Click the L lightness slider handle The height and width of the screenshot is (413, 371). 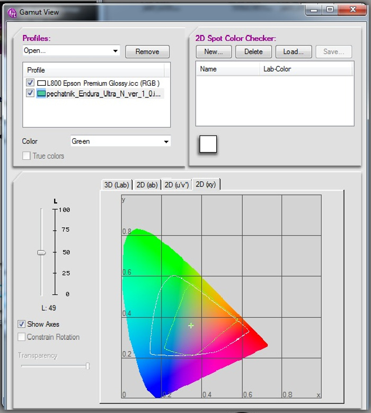coord(41,253)
